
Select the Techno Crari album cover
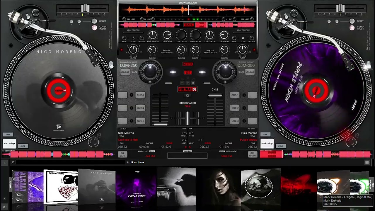pyautogui.click(x=61, y=187)
